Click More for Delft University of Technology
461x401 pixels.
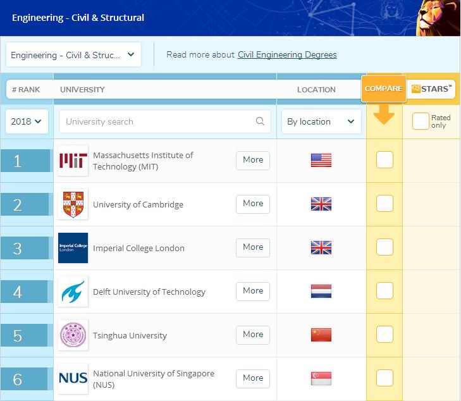253,292
